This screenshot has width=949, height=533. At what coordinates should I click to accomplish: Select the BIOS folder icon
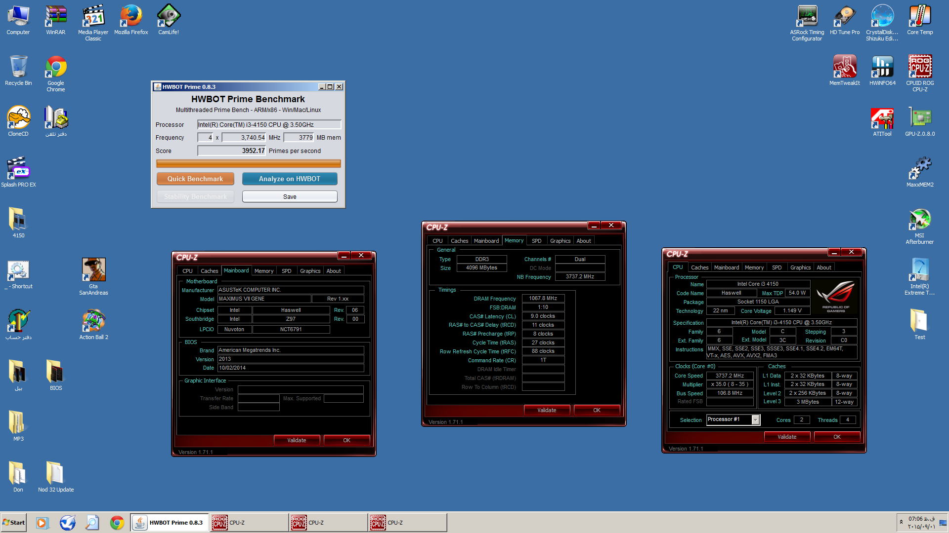pos(56,376)
